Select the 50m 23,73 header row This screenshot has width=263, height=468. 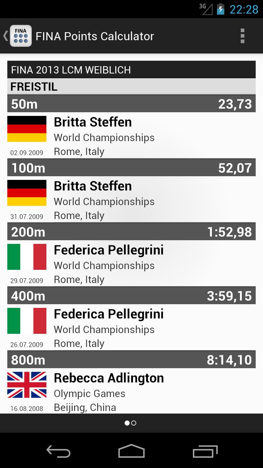(131, 104)
